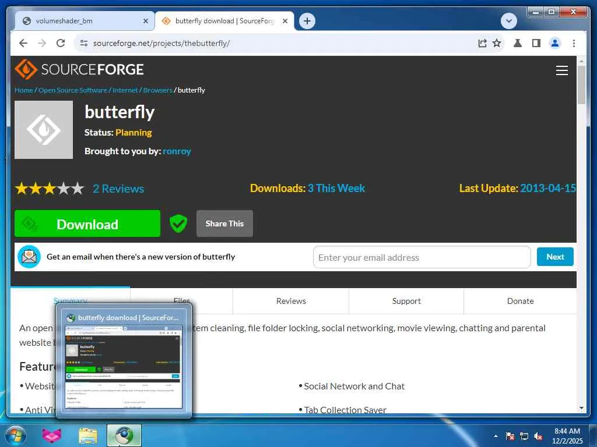Viewport: 597px width, 447px height.
Task: Open the Action Center flag icon
Action: pyautogui.click(x=510, y=437)
